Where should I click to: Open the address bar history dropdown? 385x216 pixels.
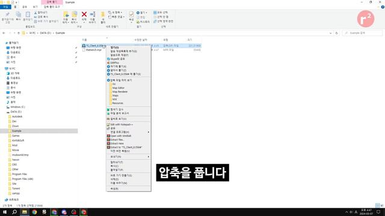(330, 33)
